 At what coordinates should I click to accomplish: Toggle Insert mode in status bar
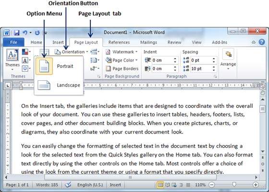tap(115, 185)
